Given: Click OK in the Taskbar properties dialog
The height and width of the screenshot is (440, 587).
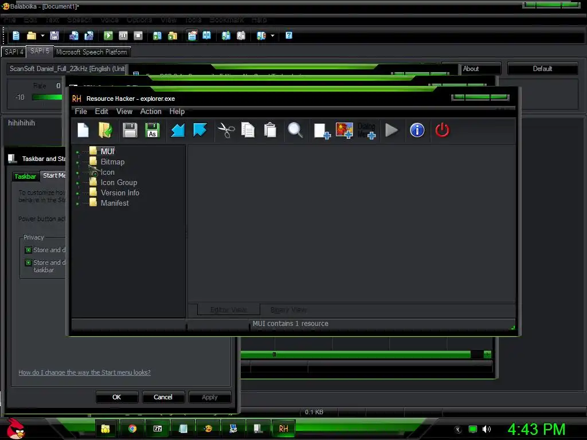Looking at the screenshot, I should (x=117, y=397).
